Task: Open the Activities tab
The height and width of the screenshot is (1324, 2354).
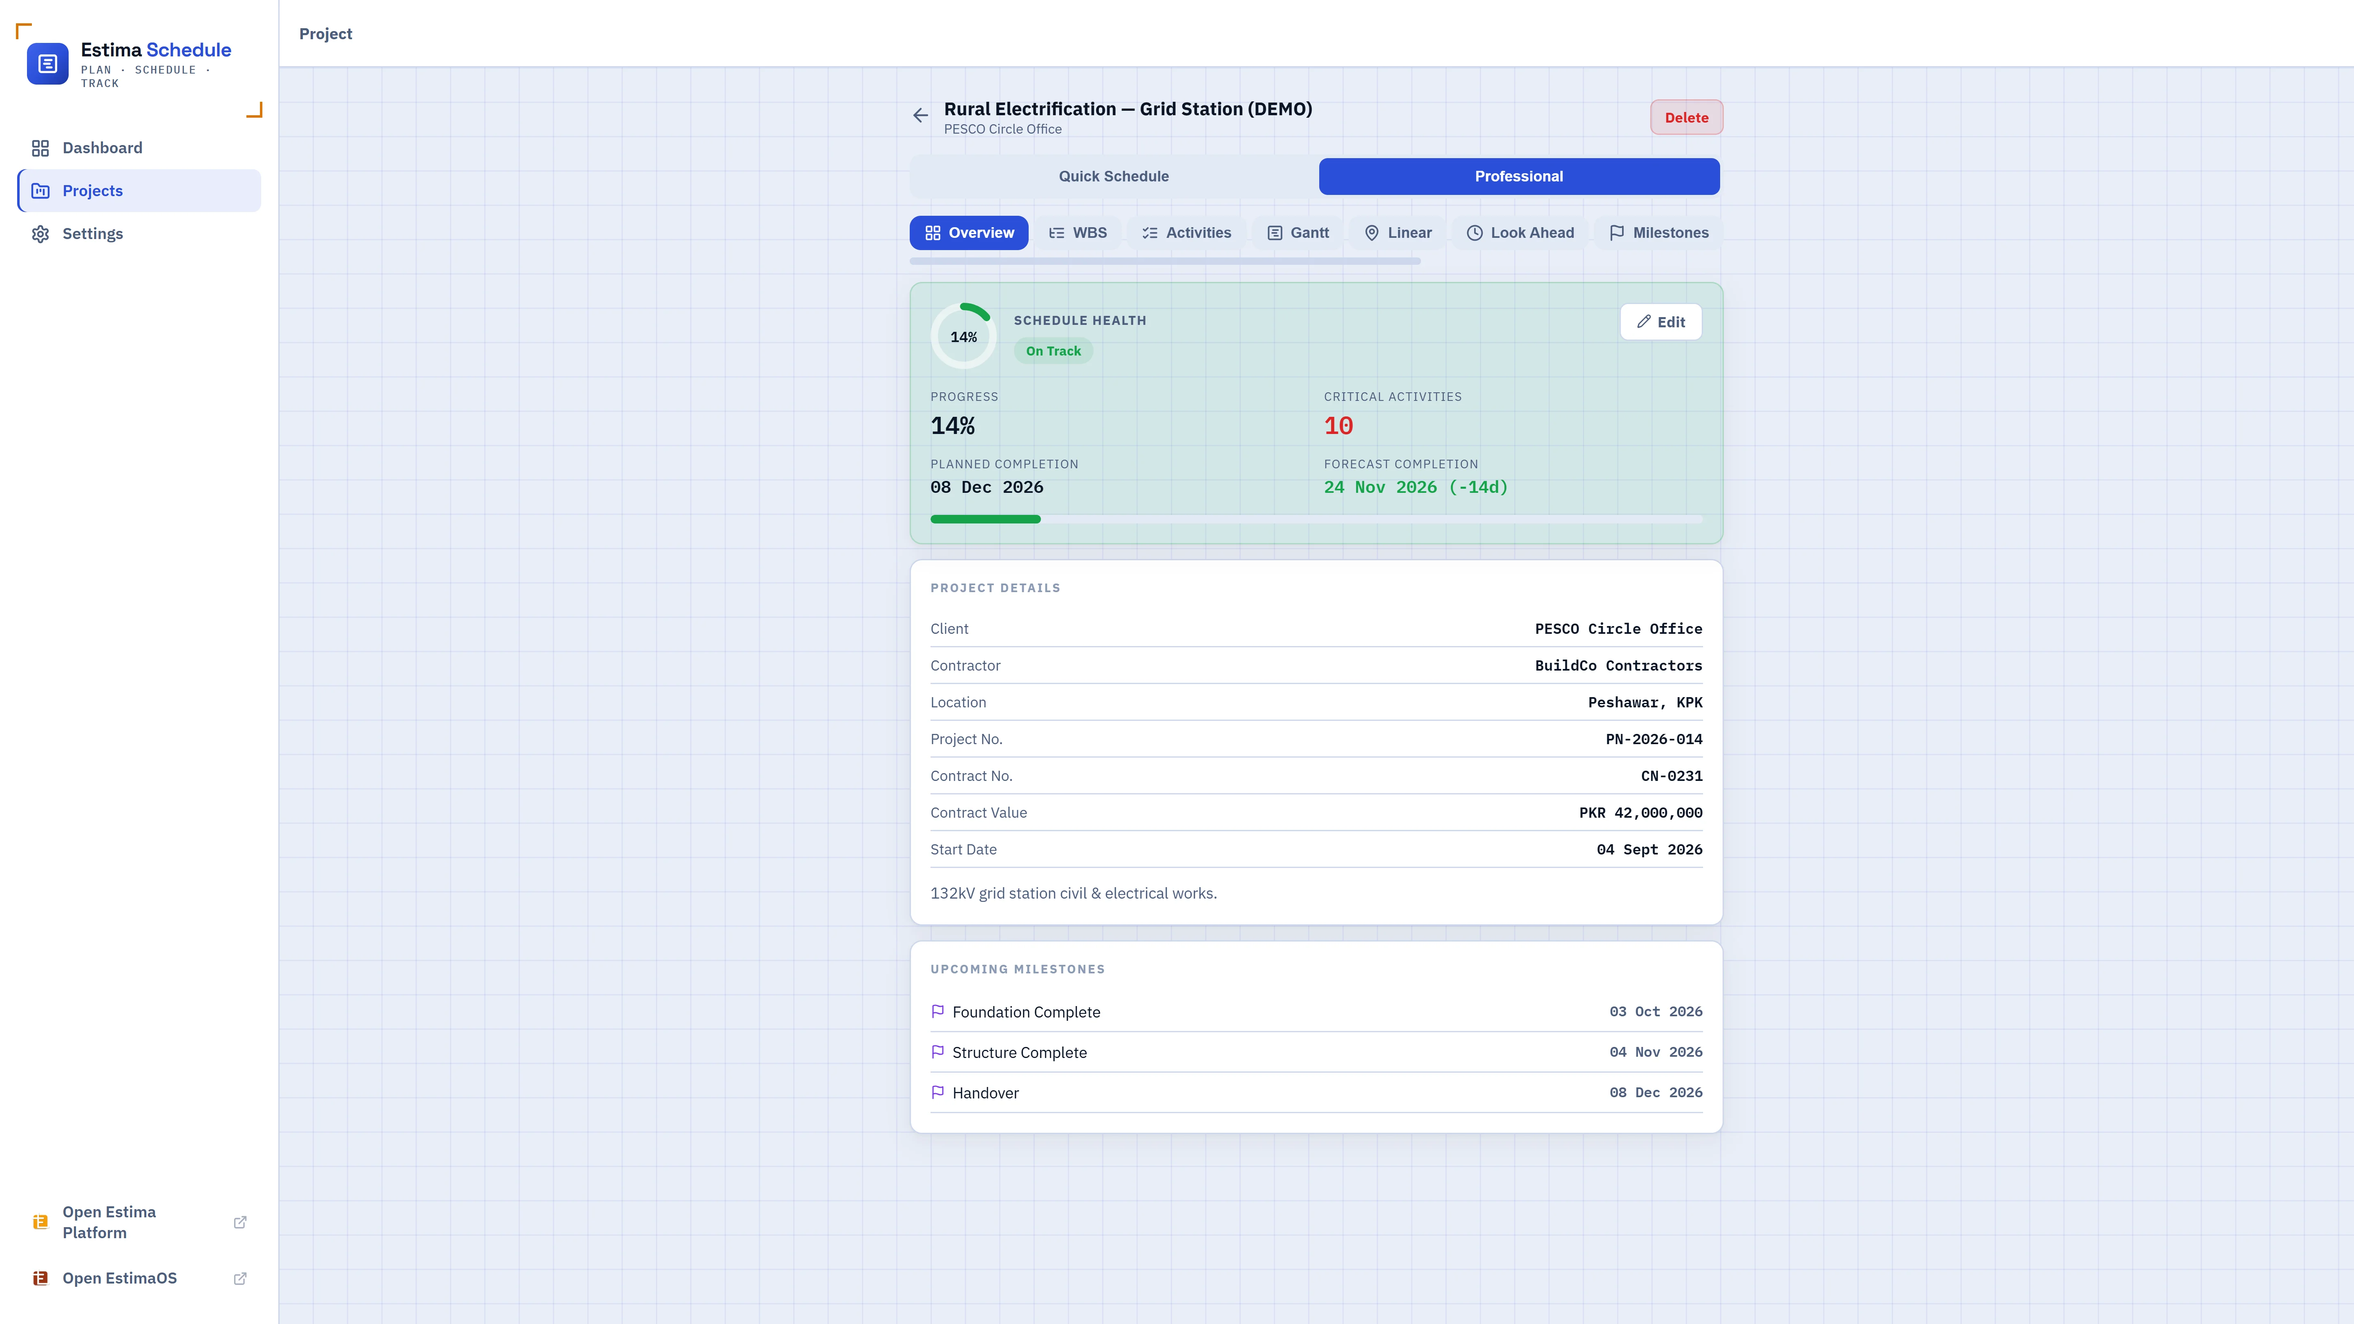Action: pos(1186,233)
